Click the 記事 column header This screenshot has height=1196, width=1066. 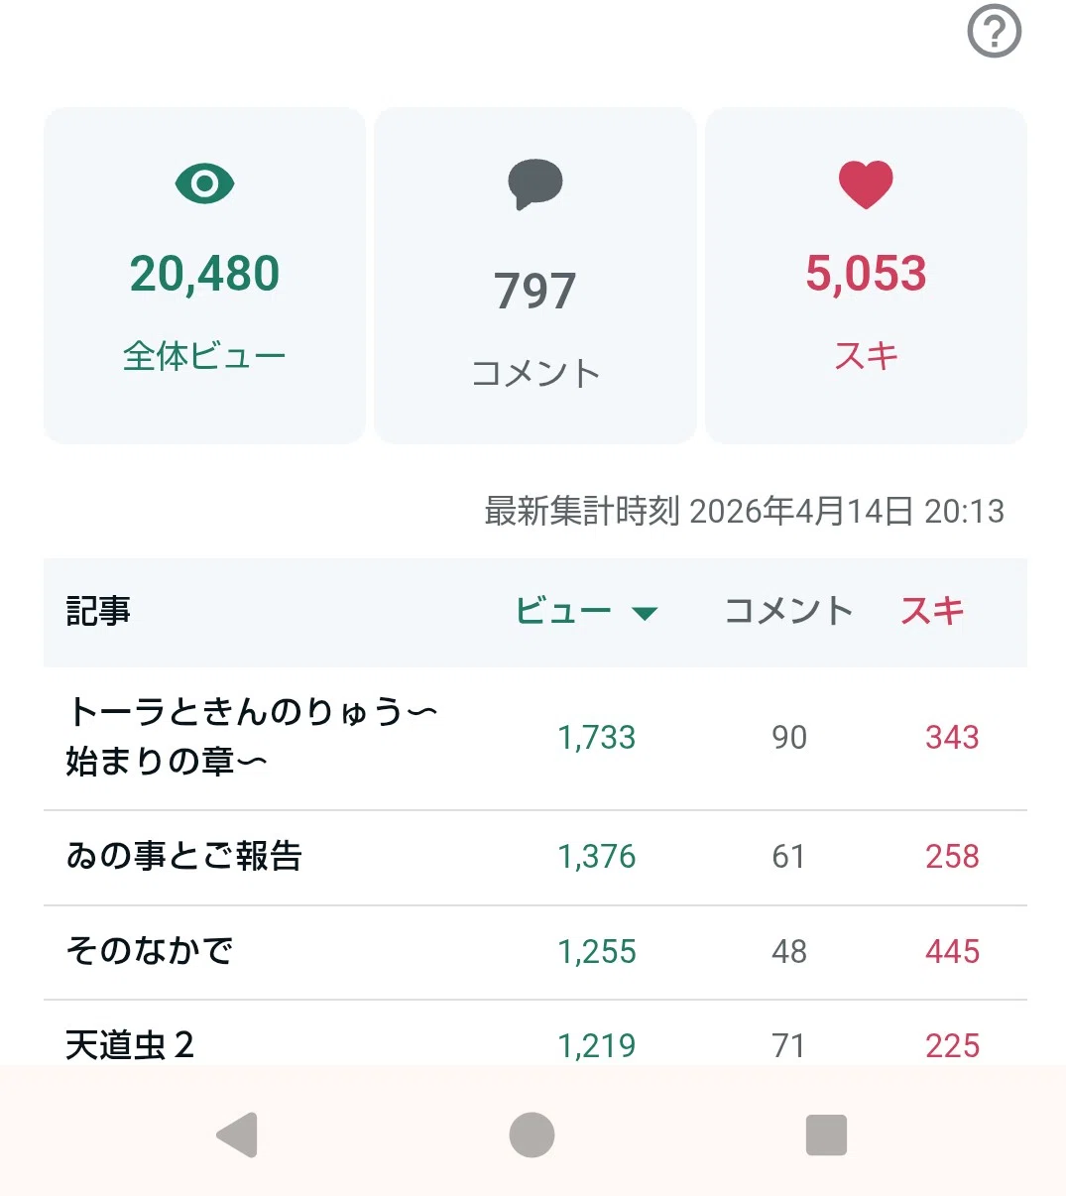pyautogui.click(x=98, y=611)
